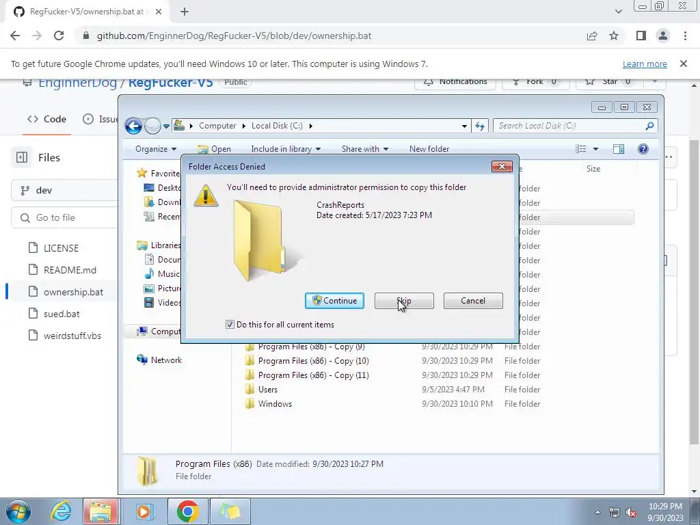
Task: Select Network in navigation pane
Action: 160,360
